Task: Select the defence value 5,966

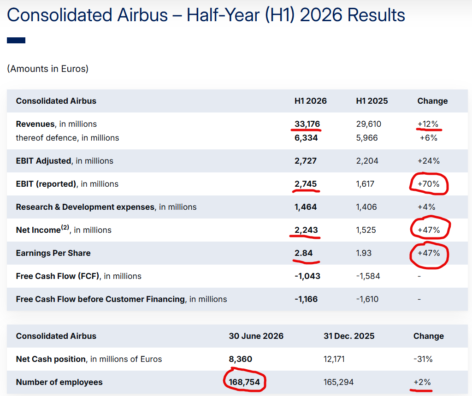Action: (x=367, y=138)
